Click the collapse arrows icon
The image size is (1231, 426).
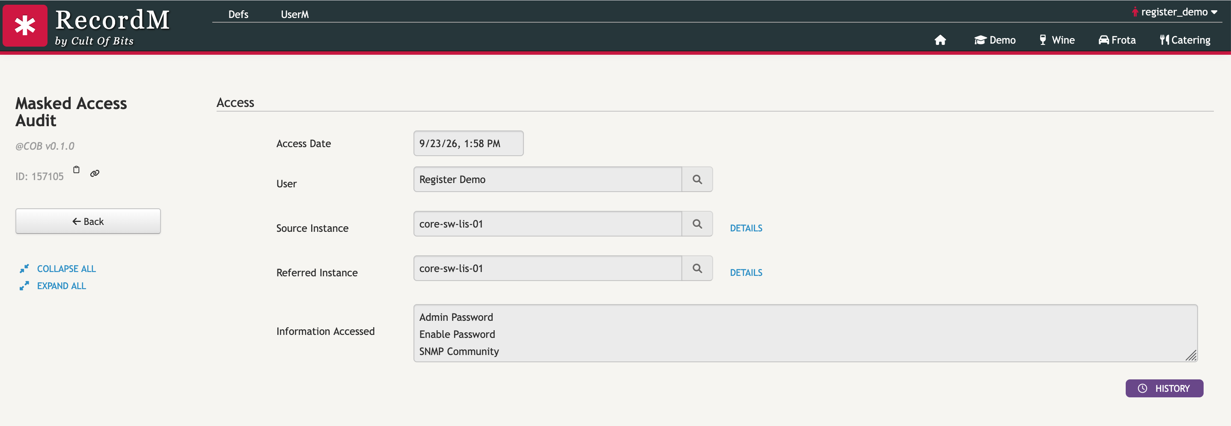(24, 269)
